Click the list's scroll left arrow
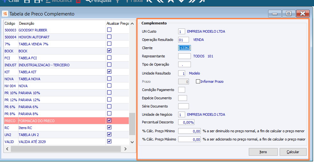 coord(7,149)
